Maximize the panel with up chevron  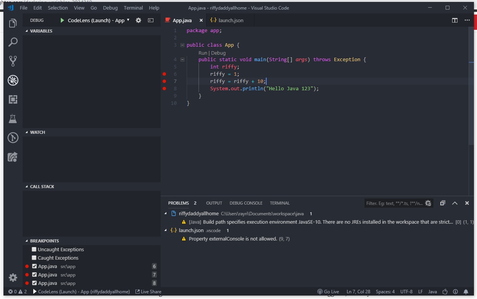tap(455, 203)
